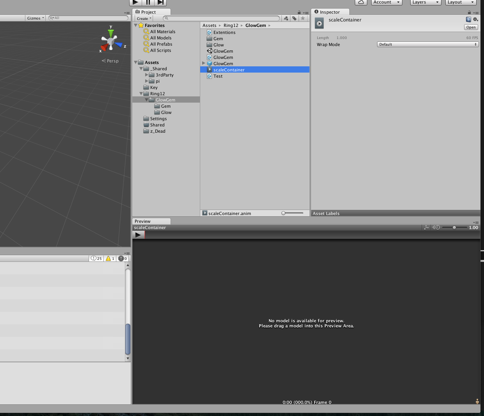484x416 pixels.
Task: Open the Layers dropdown
Action: point(425,2)
